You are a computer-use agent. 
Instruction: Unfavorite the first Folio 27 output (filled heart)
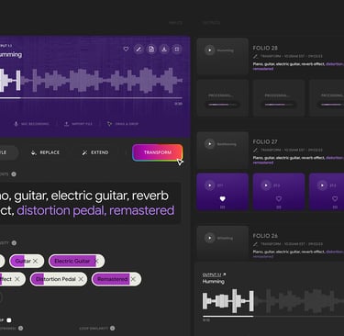tap(222, 199)
